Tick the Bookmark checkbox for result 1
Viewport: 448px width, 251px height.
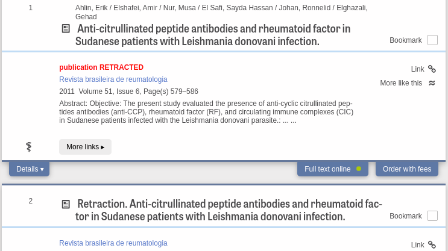pyautogui.click(x=432, y=40)
